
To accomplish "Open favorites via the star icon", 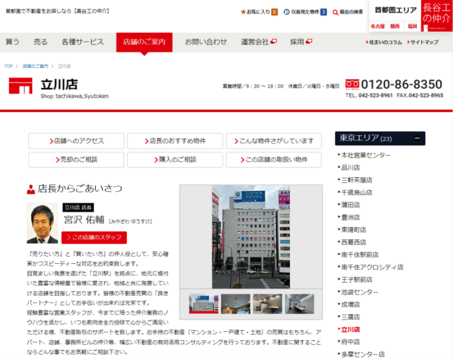I will [243, 12].
